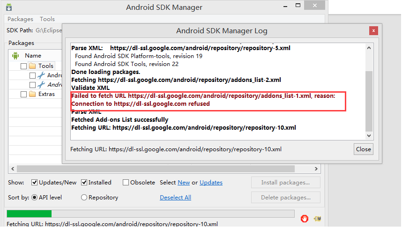This screenshot has height=228, width=402.
Task: Click 'Found Android SDK Tools, revision 22' line
Action: (x=127, y=64)
